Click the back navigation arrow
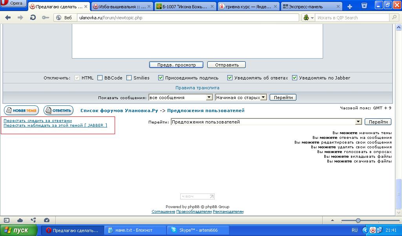Image resolution: width=402 pixels, height=236 pixels. pos(9,18)
